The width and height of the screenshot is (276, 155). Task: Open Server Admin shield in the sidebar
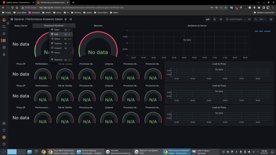coord(4,130)
